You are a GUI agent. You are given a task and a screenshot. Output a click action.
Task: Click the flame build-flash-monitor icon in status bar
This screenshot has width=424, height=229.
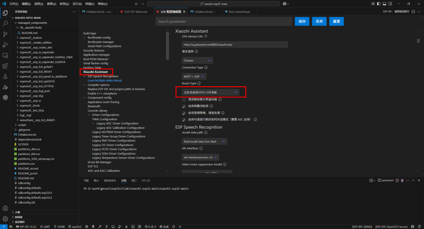click(x=126, y=227)
